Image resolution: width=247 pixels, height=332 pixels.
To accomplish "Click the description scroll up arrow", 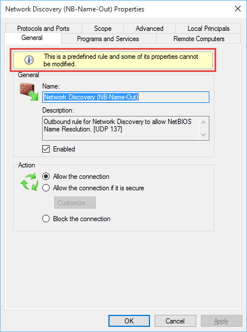I will (x=204, y=122).
